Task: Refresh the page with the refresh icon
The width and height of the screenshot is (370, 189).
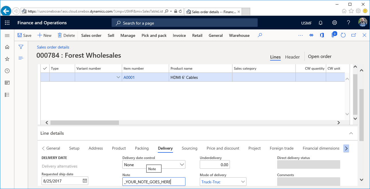Action: 343,35
